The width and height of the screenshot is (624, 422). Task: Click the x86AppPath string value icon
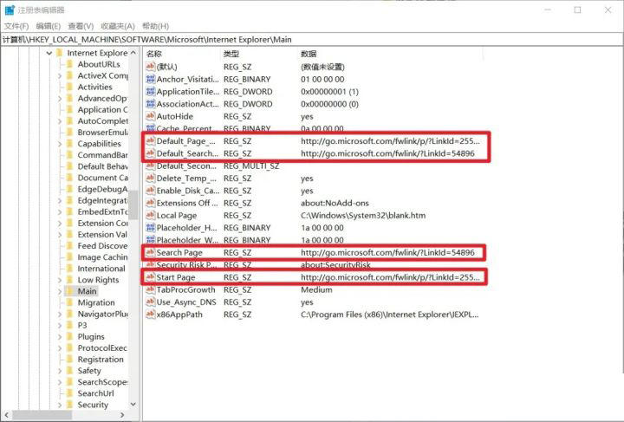pyautogui.click(x=151, y=315)
